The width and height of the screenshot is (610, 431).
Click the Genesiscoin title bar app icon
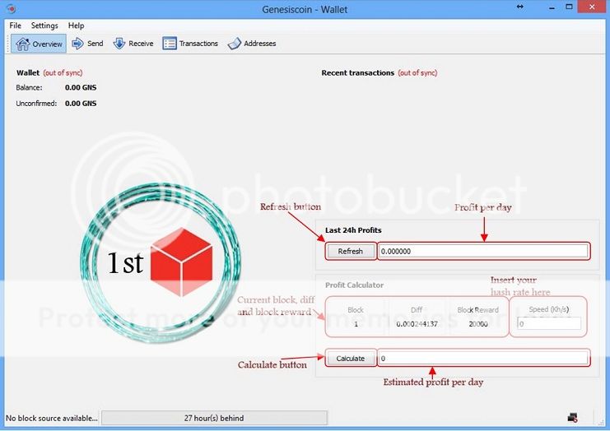coord(12,8)
